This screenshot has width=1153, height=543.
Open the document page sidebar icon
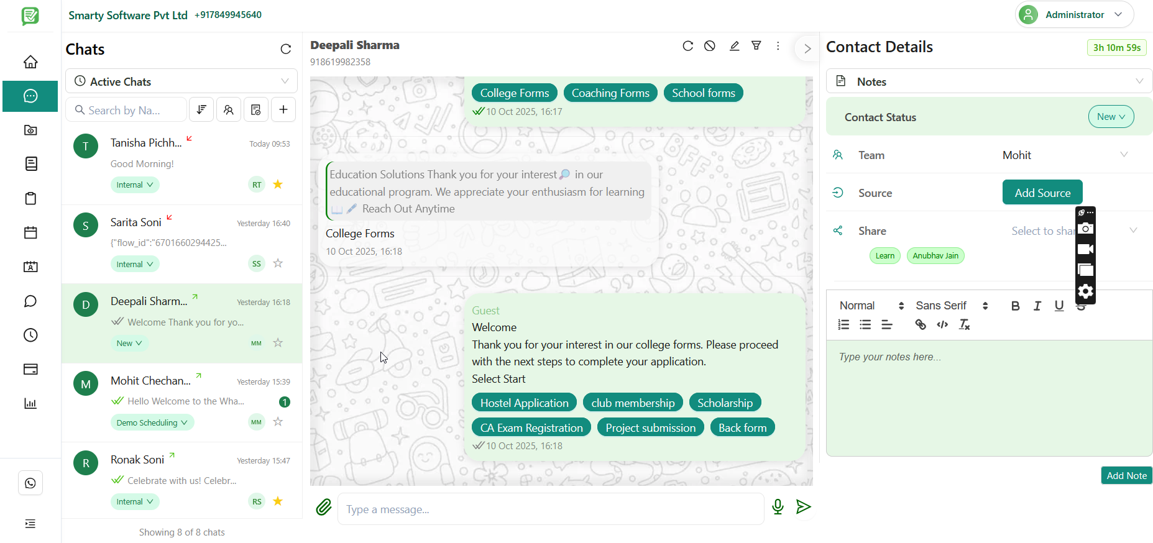[30, 163]
